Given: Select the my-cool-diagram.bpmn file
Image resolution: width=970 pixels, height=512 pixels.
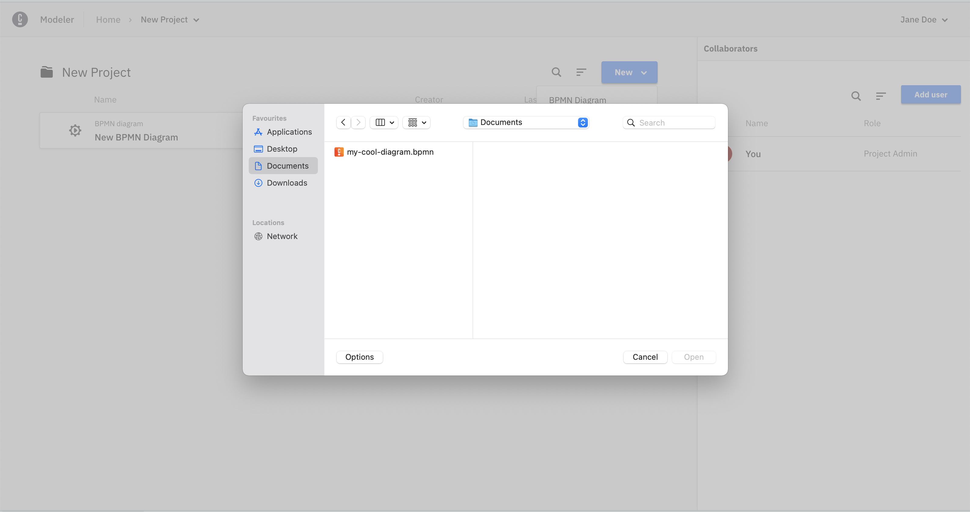Looking at the screenshot, I should pyautogui.click(x=390, y=152).
